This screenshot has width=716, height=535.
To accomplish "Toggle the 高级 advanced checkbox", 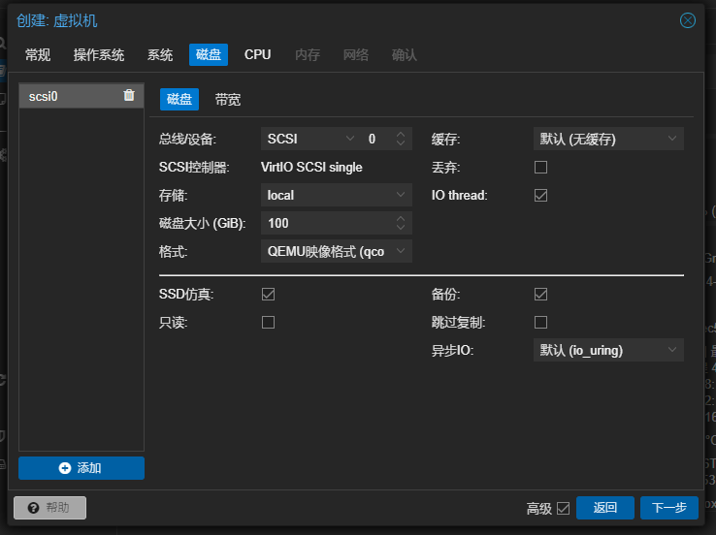I will pyautogui.click(x=564, y=508).
